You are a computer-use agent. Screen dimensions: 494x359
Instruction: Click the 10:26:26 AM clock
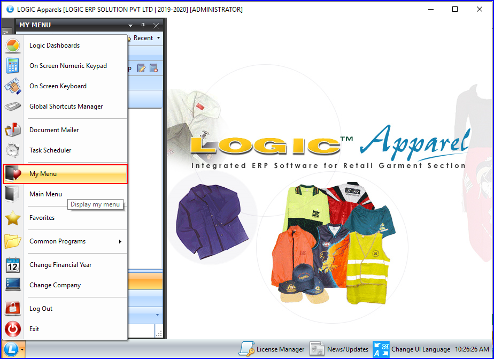(472, 349)
